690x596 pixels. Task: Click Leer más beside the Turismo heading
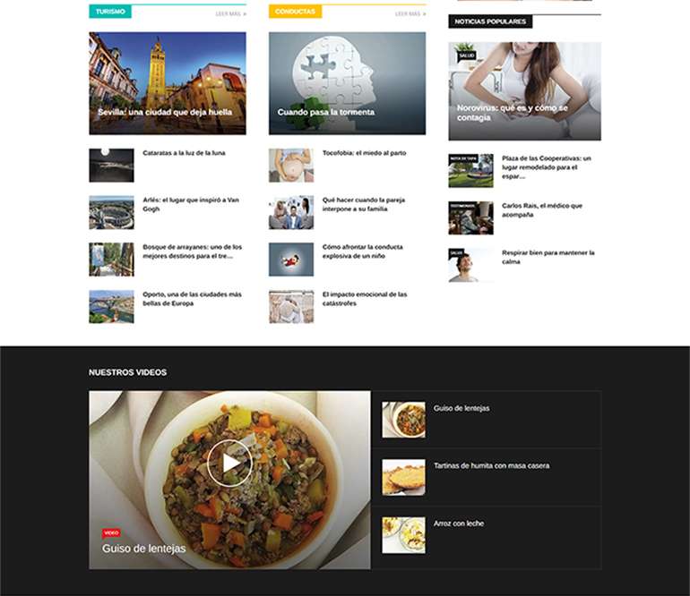(231, 13)
